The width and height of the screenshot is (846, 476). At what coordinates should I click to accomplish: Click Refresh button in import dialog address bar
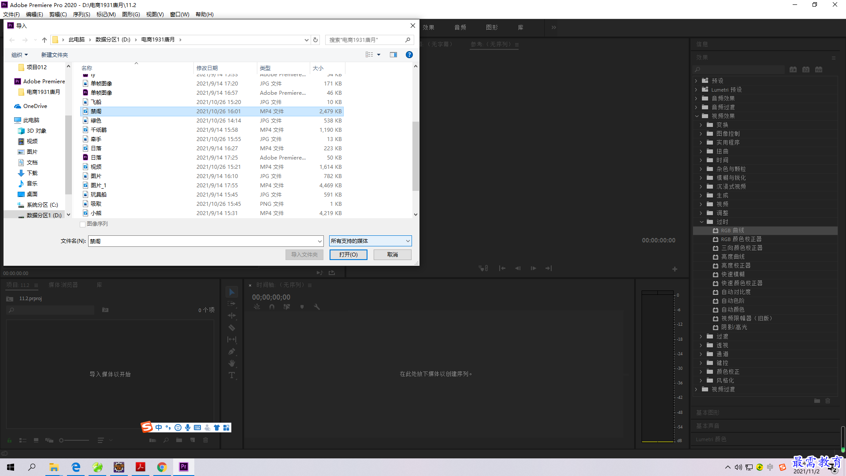[x=315, y=40]
